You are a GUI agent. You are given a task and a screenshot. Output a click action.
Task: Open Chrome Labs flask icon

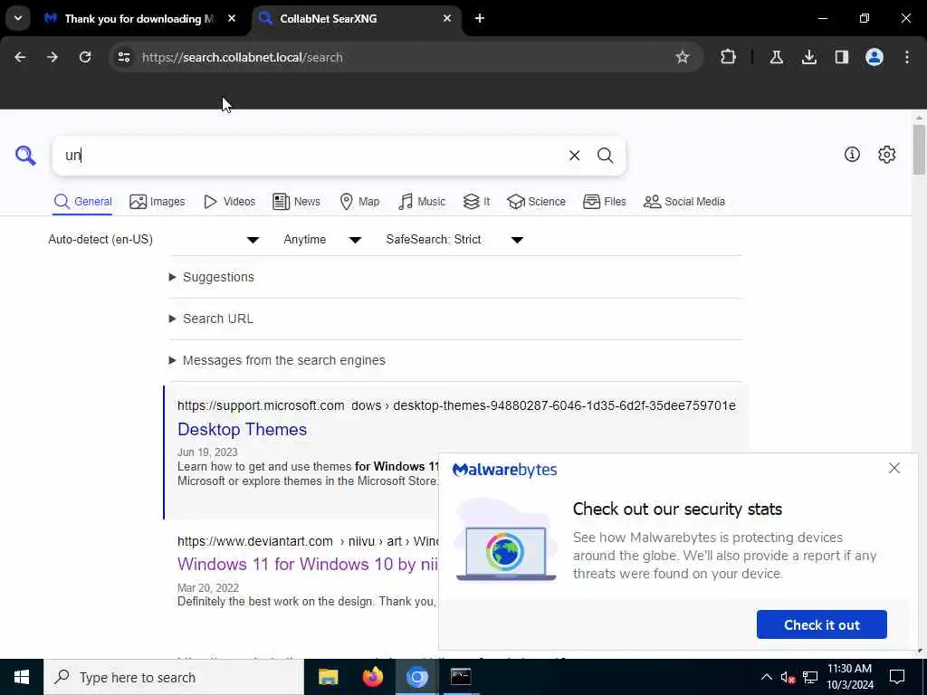(x=776, y=57)
